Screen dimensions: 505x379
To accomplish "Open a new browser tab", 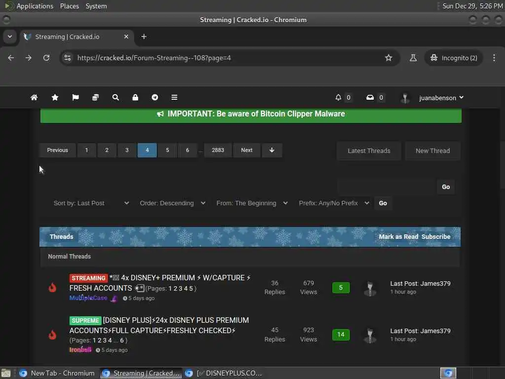I will (x=144, y=37).
